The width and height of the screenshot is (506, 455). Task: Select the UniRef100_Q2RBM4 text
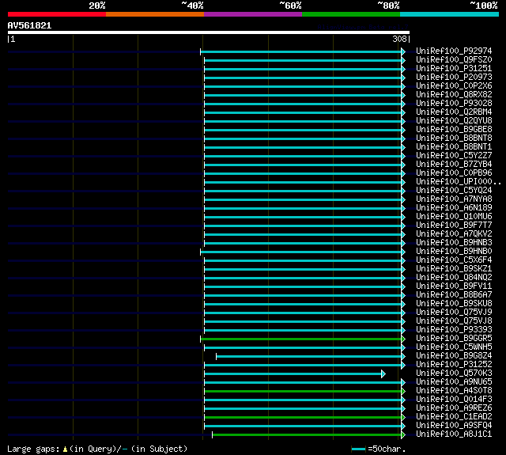coord(454,112)
